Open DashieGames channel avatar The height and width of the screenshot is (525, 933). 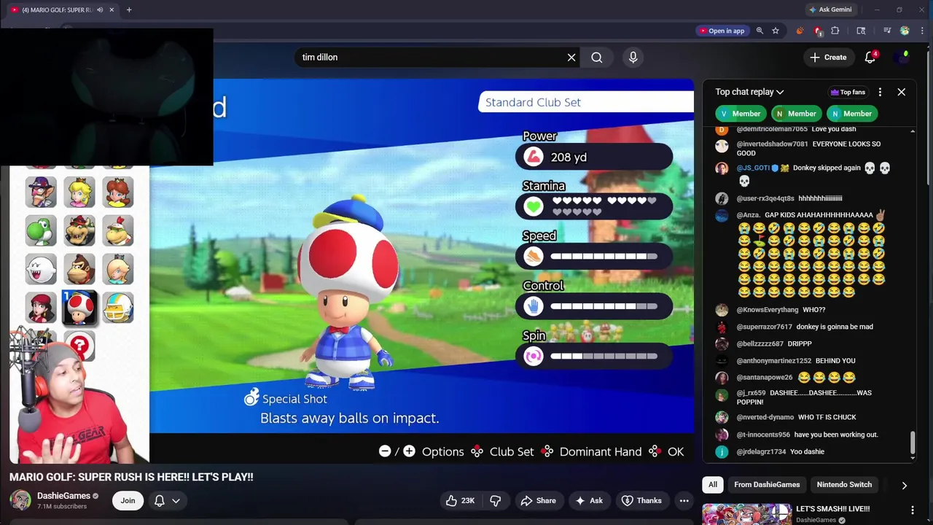pos(20,500)
